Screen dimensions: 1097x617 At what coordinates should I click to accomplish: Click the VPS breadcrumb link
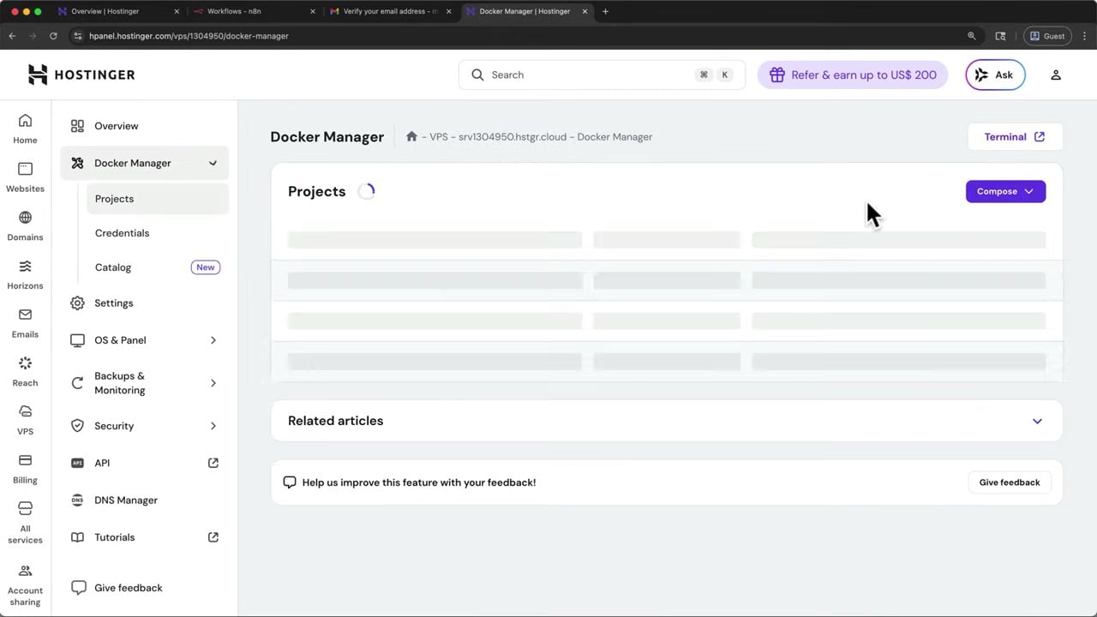pos(438,136)
